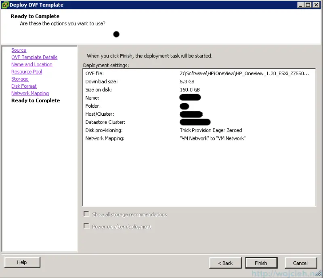323x278 pixels.
Task: Click the Finish button
Action: click(x=261, y=263)
